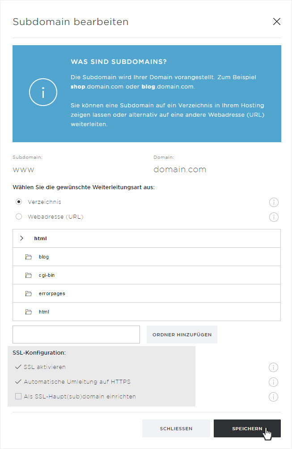
Task: Toggle the SSL aktivieren checkmark
Action: click(x=18, y=367)
